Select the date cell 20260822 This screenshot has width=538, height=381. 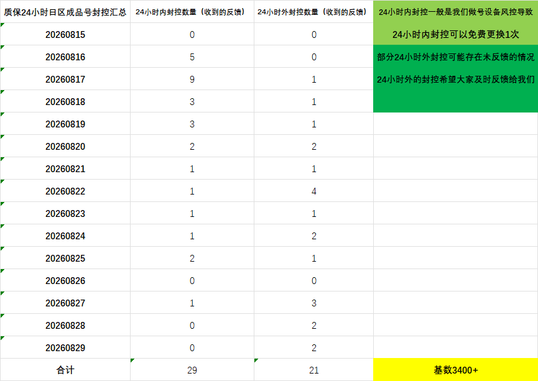65,191
